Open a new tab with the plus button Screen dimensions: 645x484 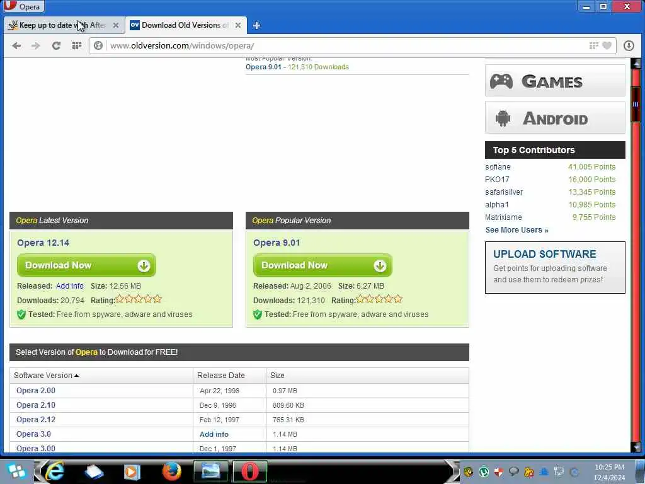[257, 25]
